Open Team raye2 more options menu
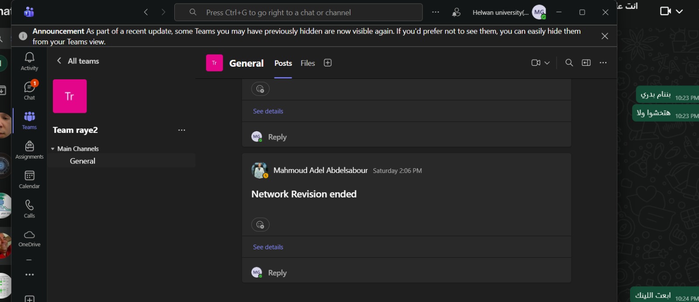This screenshot has height=302, width=699. [182, 130]
